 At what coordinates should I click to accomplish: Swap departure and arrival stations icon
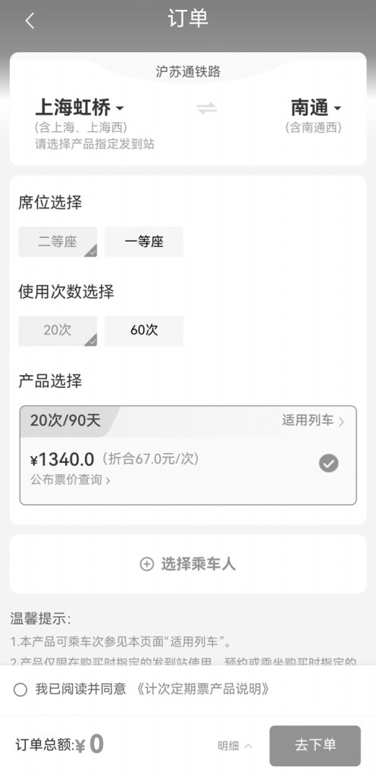coord(207,108)
